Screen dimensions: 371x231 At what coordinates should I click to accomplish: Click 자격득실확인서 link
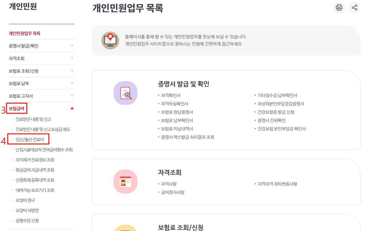click(x=175, y=104)
